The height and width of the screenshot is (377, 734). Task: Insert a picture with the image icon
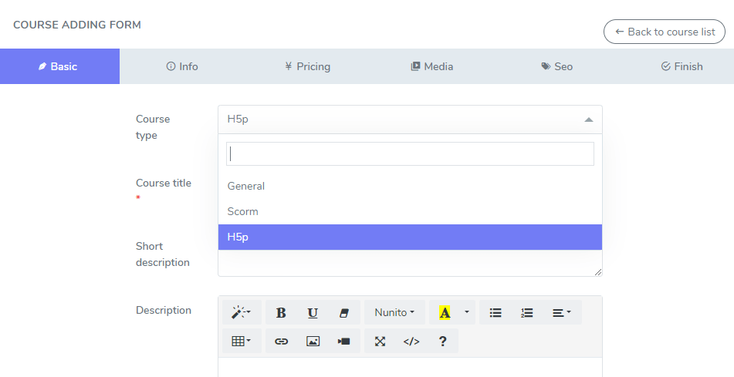[x=313, y=341]
